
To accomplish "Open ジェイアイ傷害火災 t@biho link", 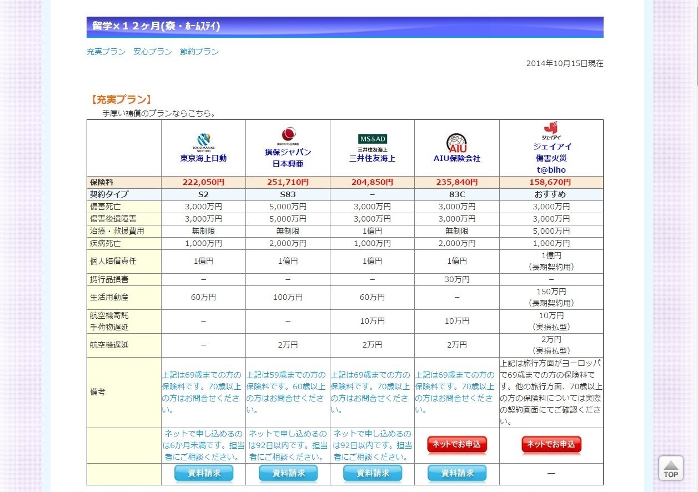I will tap(551, 158).
